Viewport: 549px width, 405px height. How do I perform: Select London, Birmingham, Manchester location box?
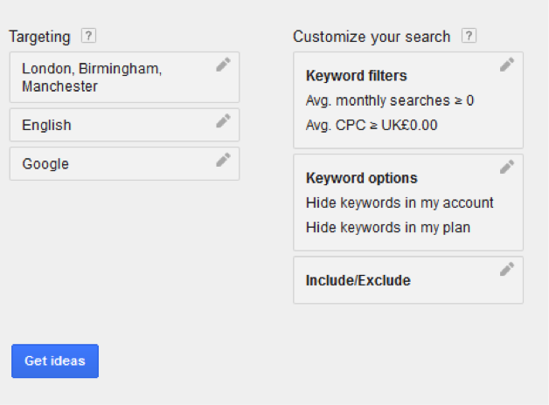click(125, 77)
